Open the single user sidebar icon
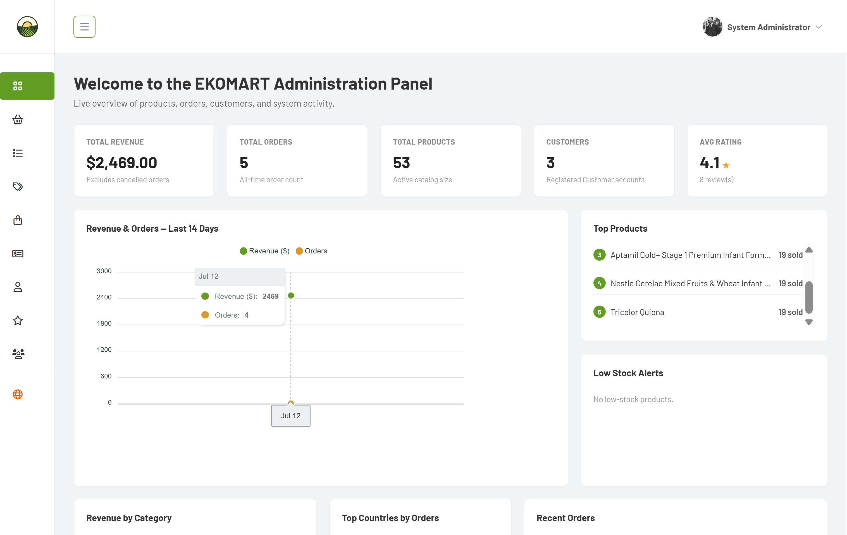847x535 pixels. [18, 287]
